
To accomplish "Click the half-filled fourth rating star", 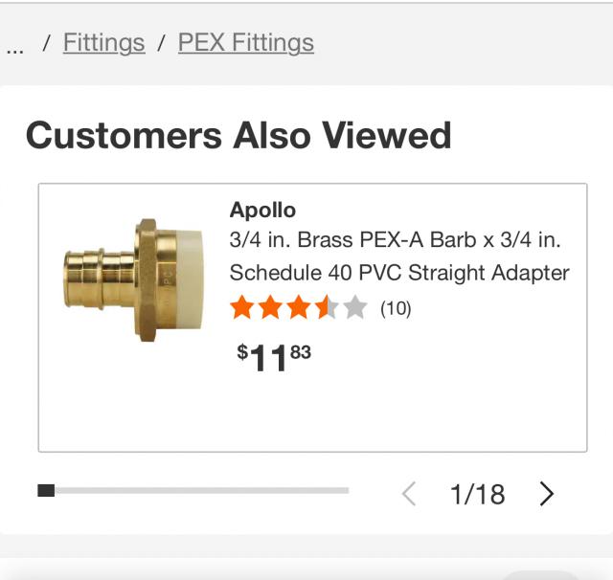I will [326, 308].
